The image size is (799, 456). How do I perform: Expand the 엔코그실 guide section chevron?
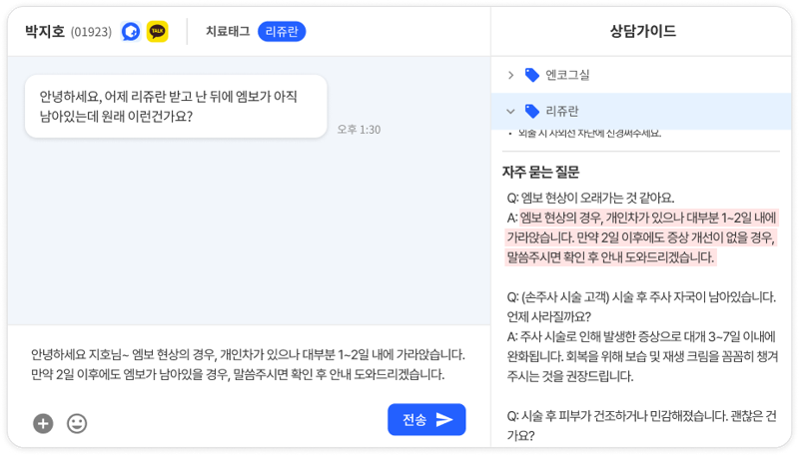pos(510,75)
